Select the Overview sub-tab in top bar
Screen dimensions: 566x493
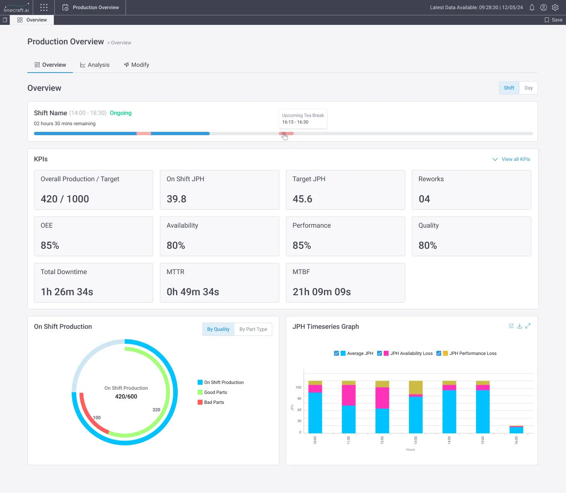click(32, 20)
